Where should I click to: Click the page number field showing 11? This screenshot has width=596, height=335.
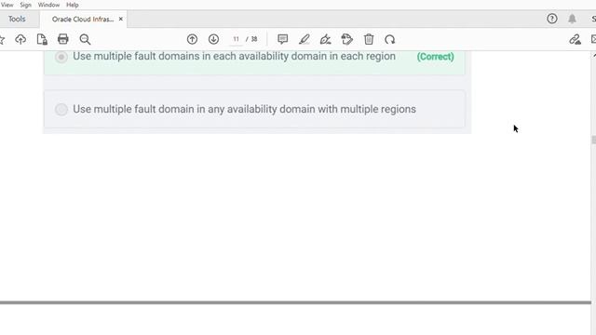coord(236,39)
